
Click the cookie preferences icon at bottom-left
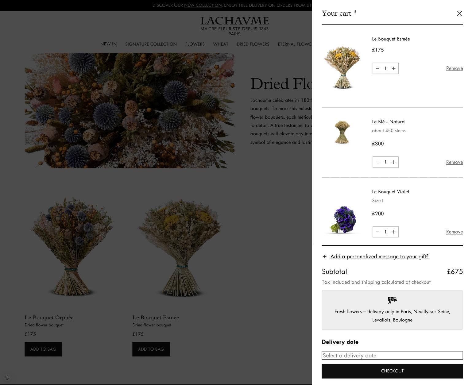tap(7, 377)
